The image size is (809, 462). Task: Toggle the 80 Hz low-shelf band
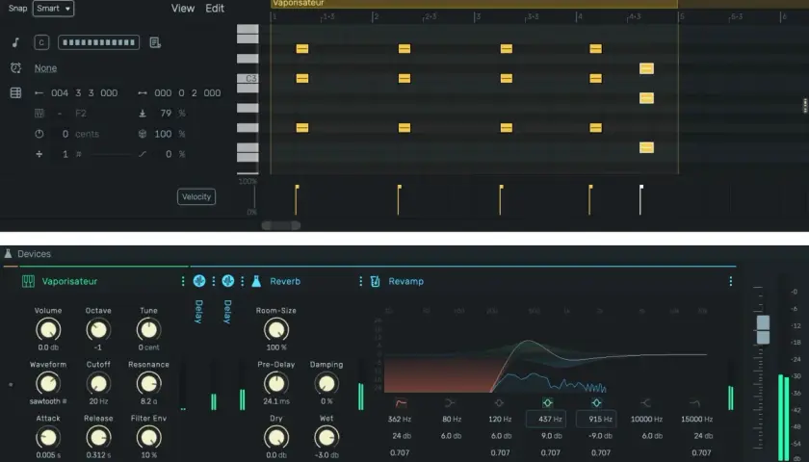[450, 402]
